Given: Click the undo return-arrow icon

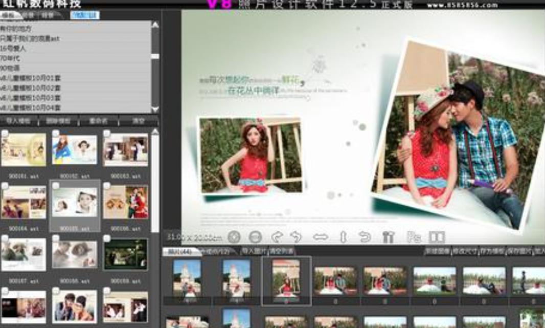Looking at the screenshot, I should [x=365, y=237].
